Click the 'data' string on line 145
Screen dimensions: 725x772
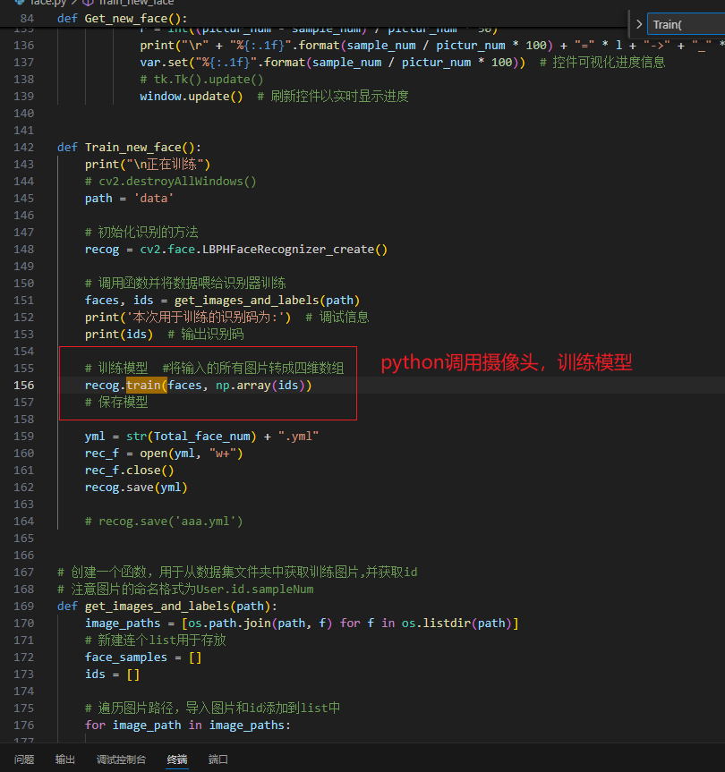(x=154, y=199)
